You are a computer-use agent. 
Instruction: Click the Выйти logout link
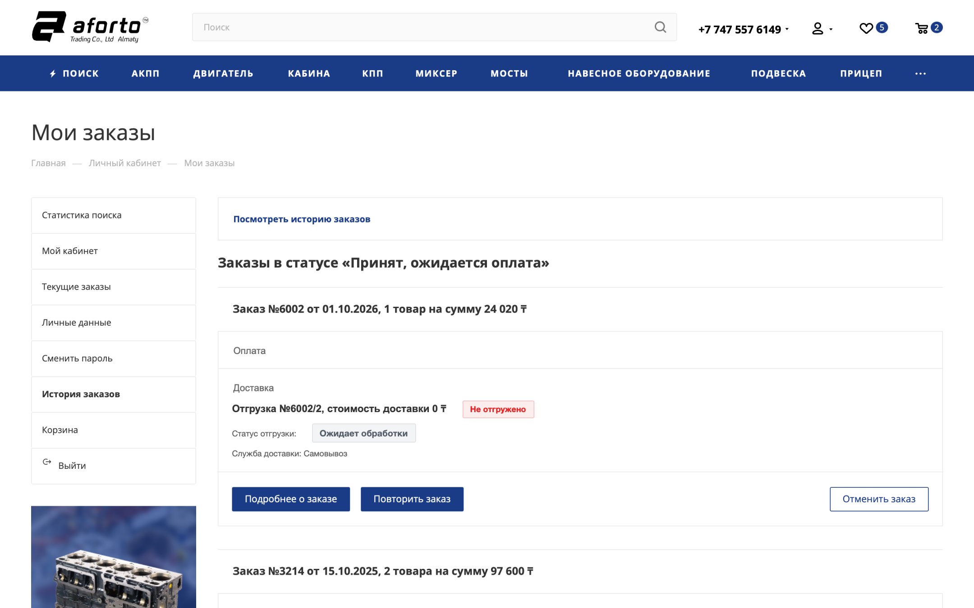pyautogui.click(x=114, y=466)
